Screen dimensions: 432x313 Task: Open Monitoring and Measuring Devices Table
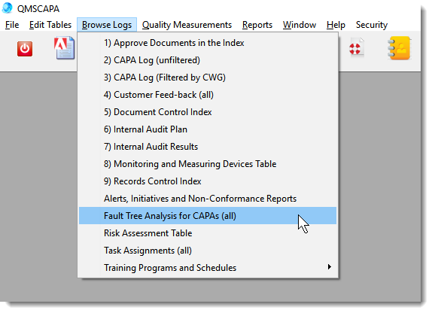tap(208, 164)
